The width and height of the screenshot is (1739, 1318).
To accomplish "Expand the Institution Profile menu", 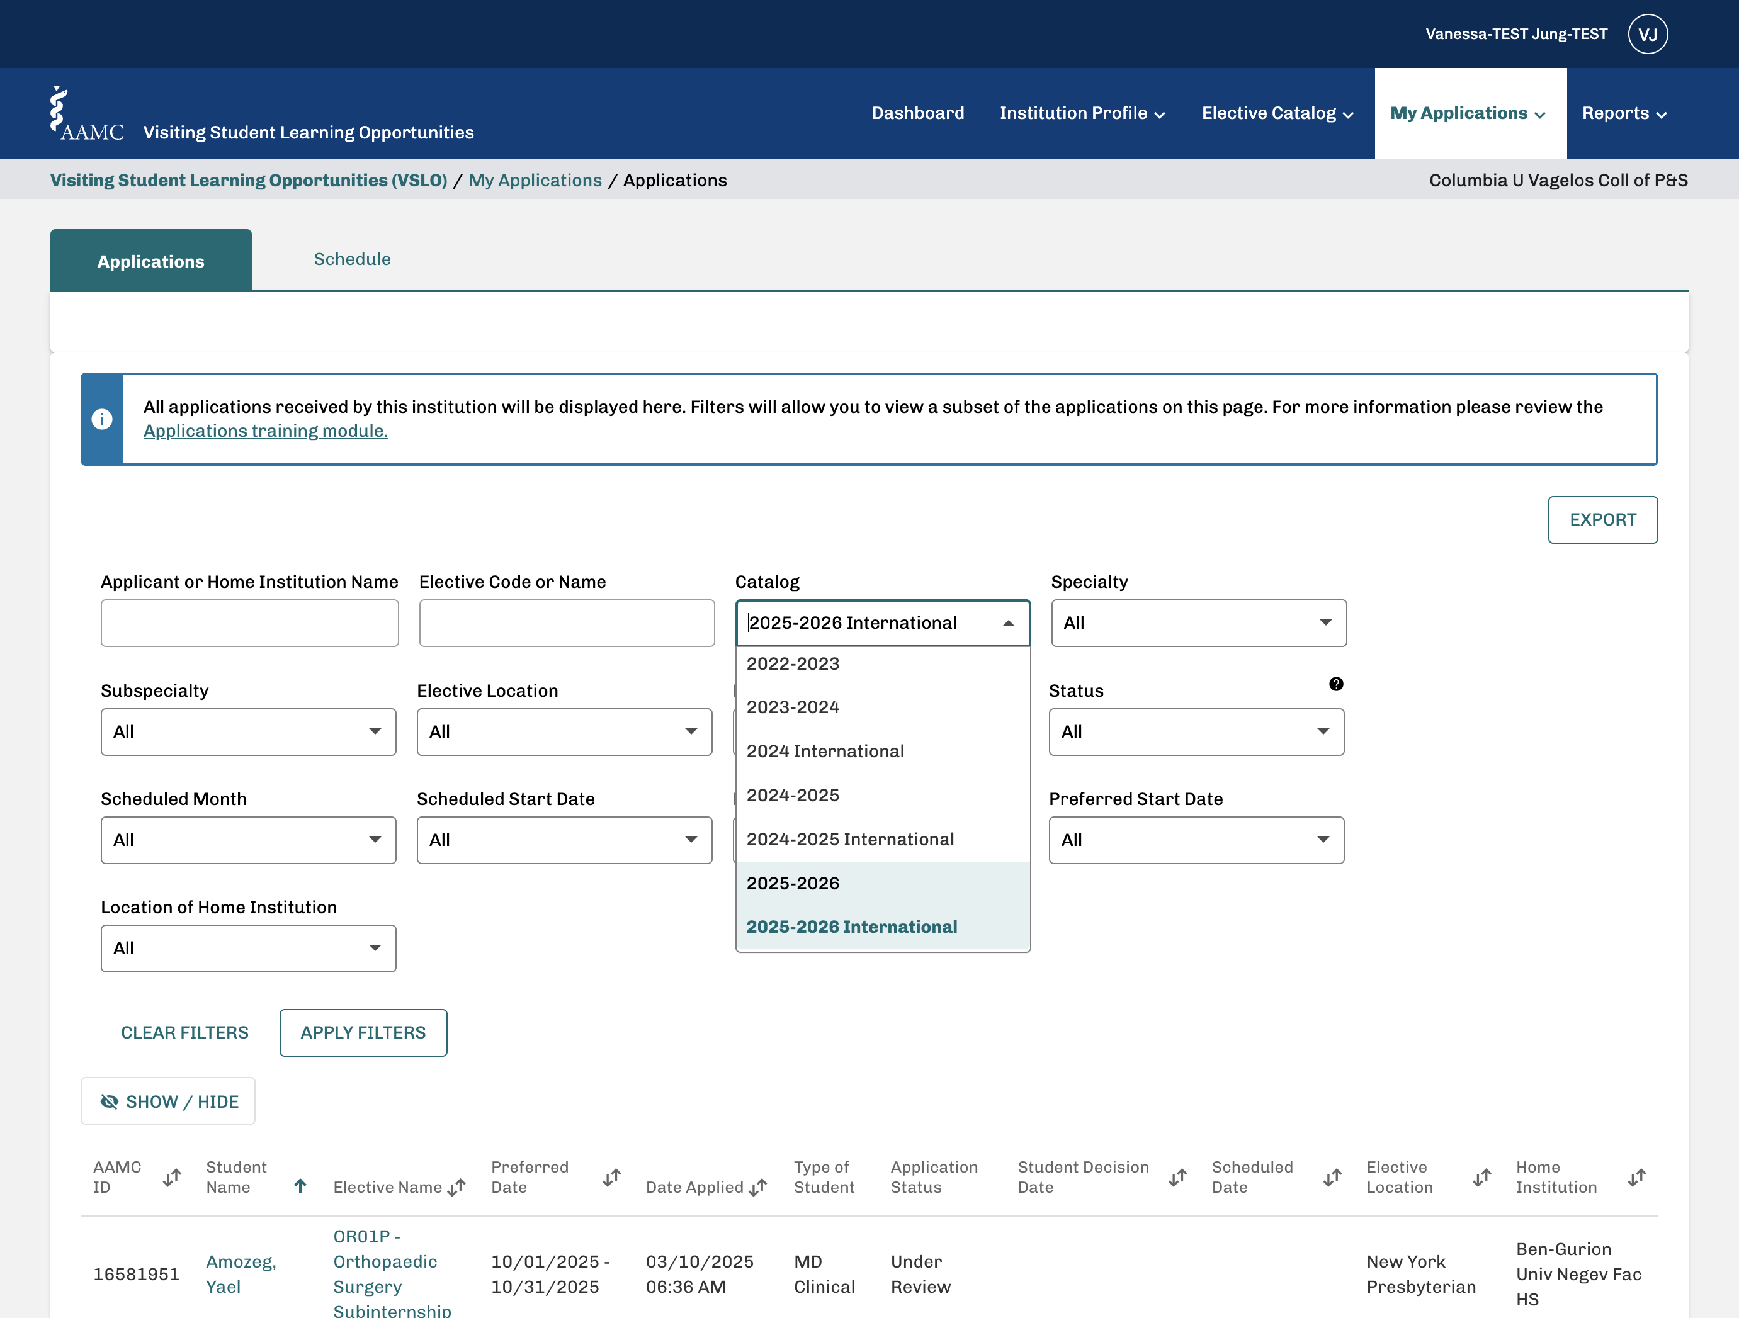I will click(x=1082, y=113).
